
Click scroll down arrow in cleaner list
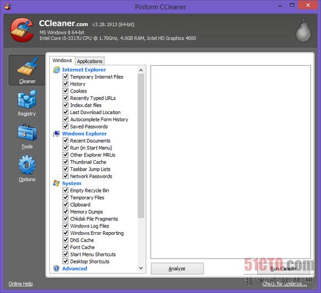pyautogui.click(x=141, y=268)
